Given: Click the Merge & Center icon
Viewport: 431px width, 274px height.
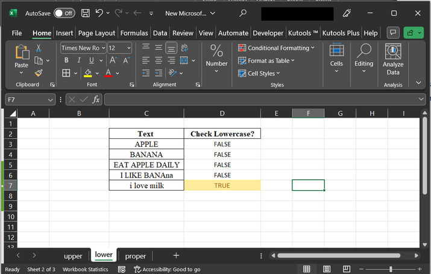Looking at the screenshot, I should point(185,60).
